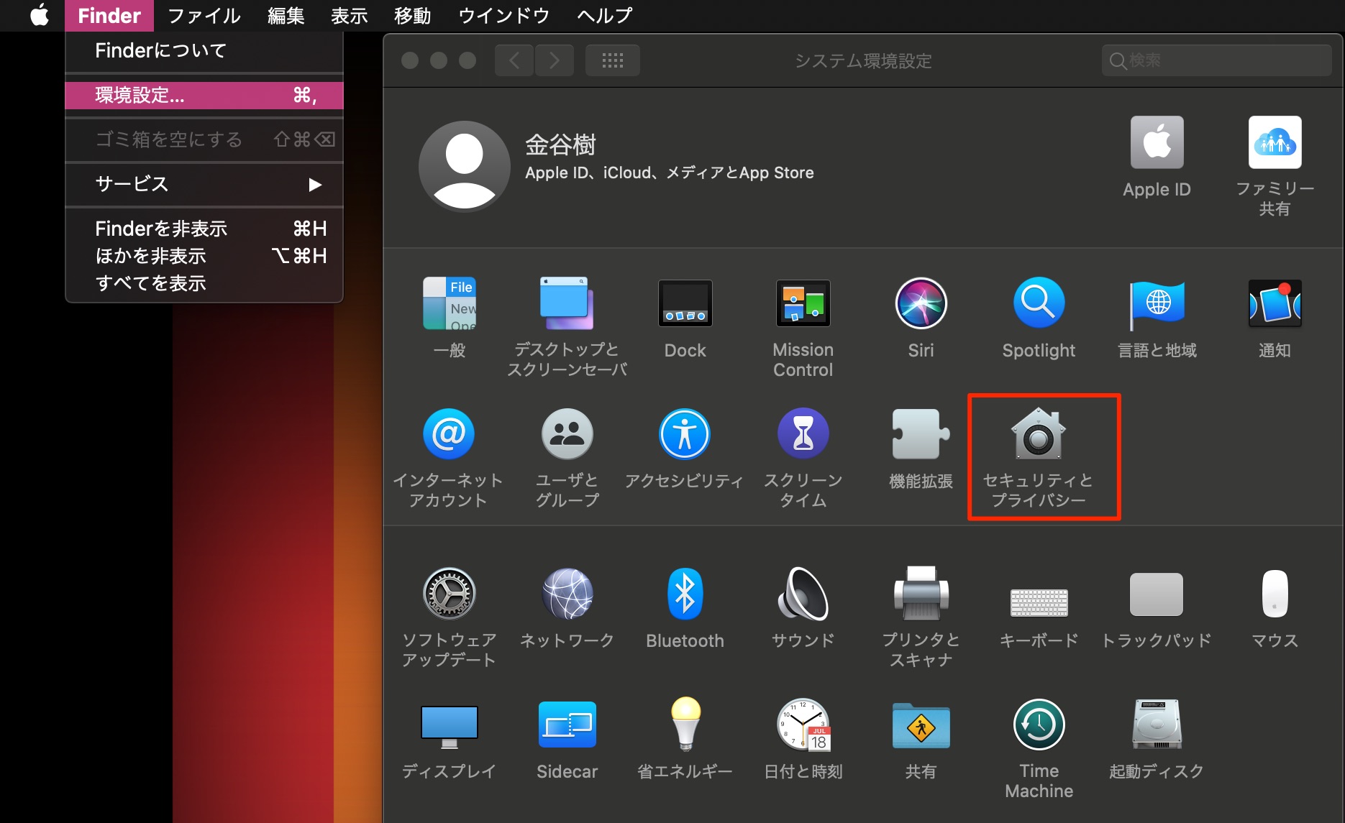Choose Finderについて from the menu

click(x=204, y=50)
